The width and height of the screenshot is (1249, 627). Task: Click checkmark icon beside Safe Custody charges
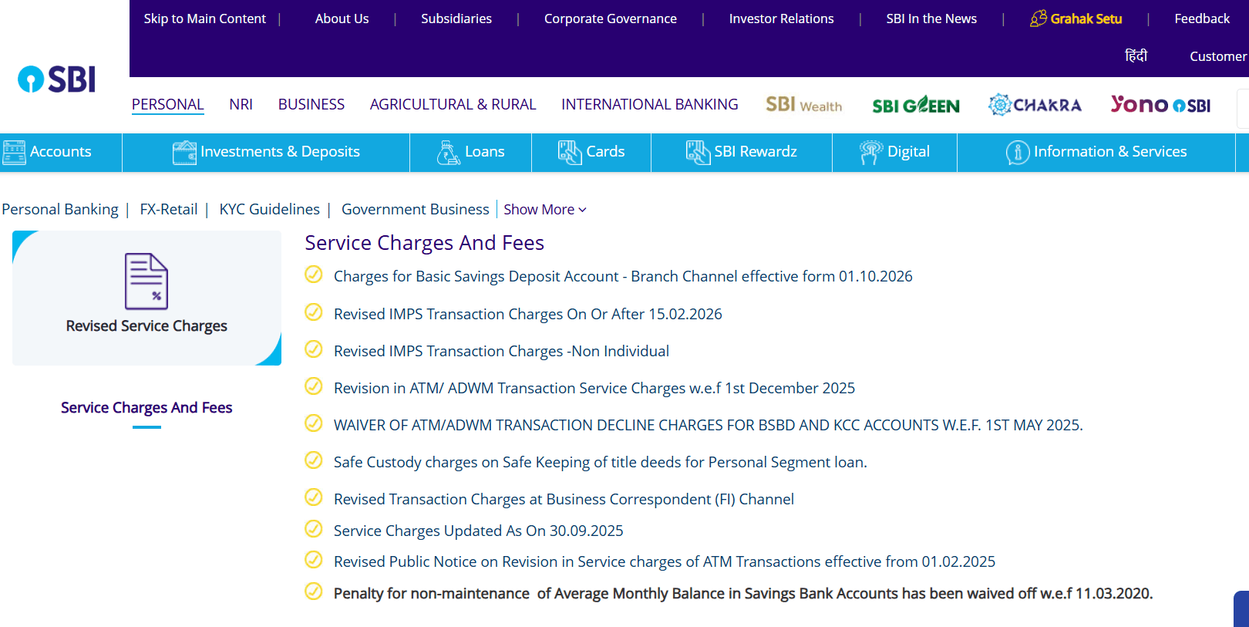314,460
